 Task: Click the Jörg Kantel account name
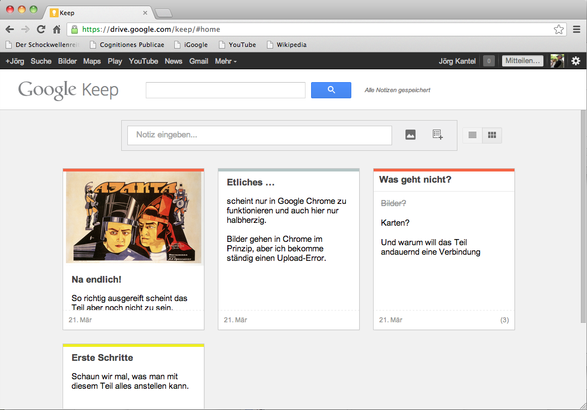pyautogui.click(x=457, y=61)
